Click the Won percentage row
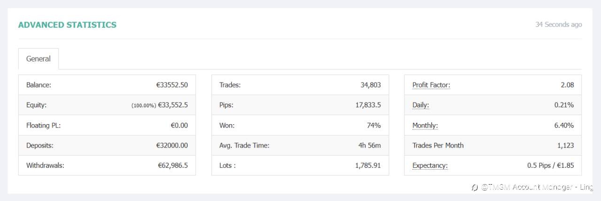 pos(300,126)
